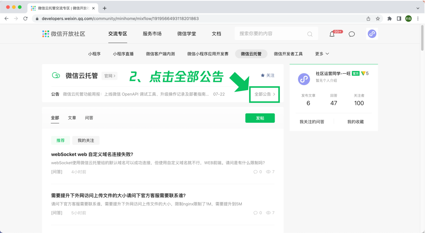Open 全部公告 to view all announcements

(264, 94)
